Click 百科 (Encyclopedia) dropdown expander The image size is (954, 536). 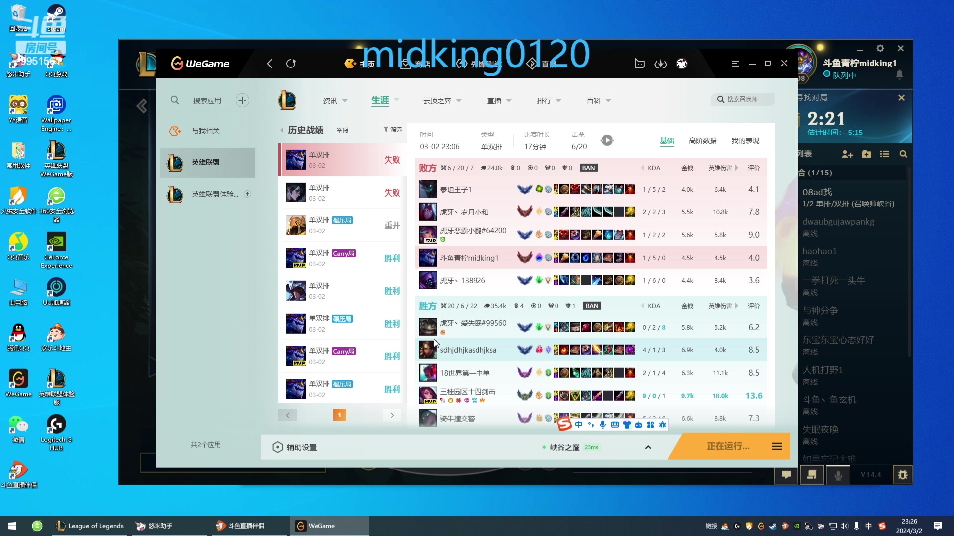(x=609, y=101)
